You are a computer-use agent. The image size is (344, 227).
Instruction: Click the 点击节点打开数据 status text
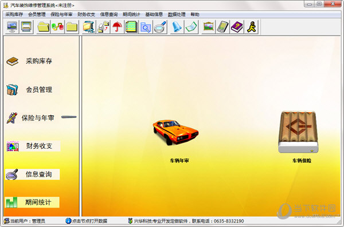point(89,221)
